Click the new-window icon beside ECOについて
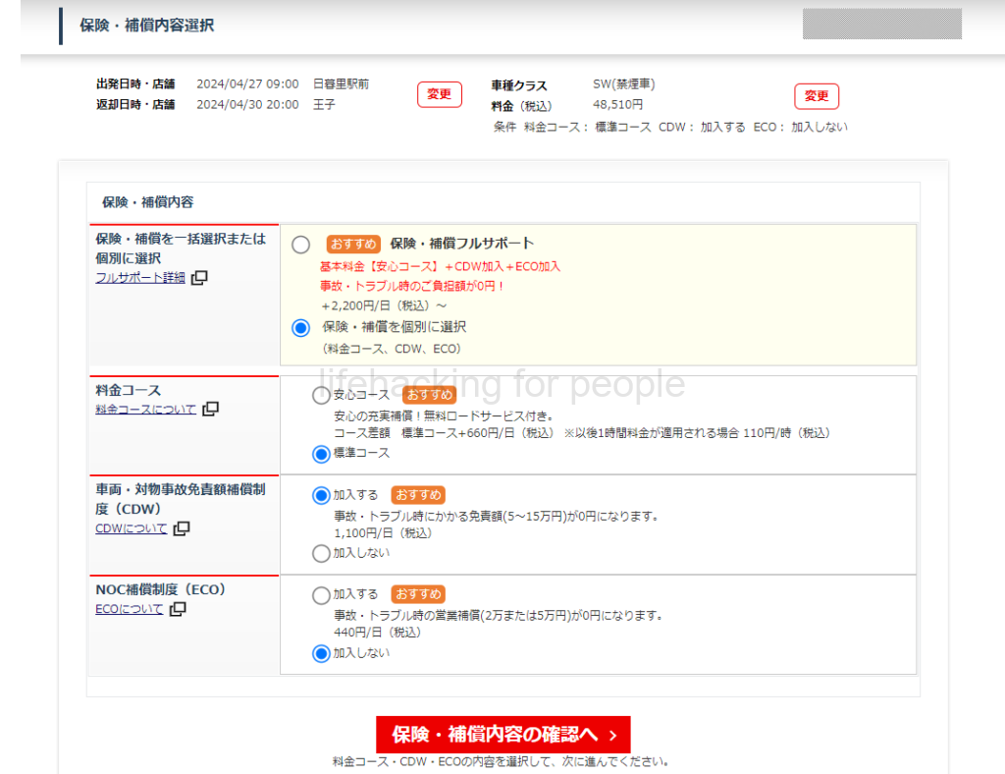 click(178, 609)
